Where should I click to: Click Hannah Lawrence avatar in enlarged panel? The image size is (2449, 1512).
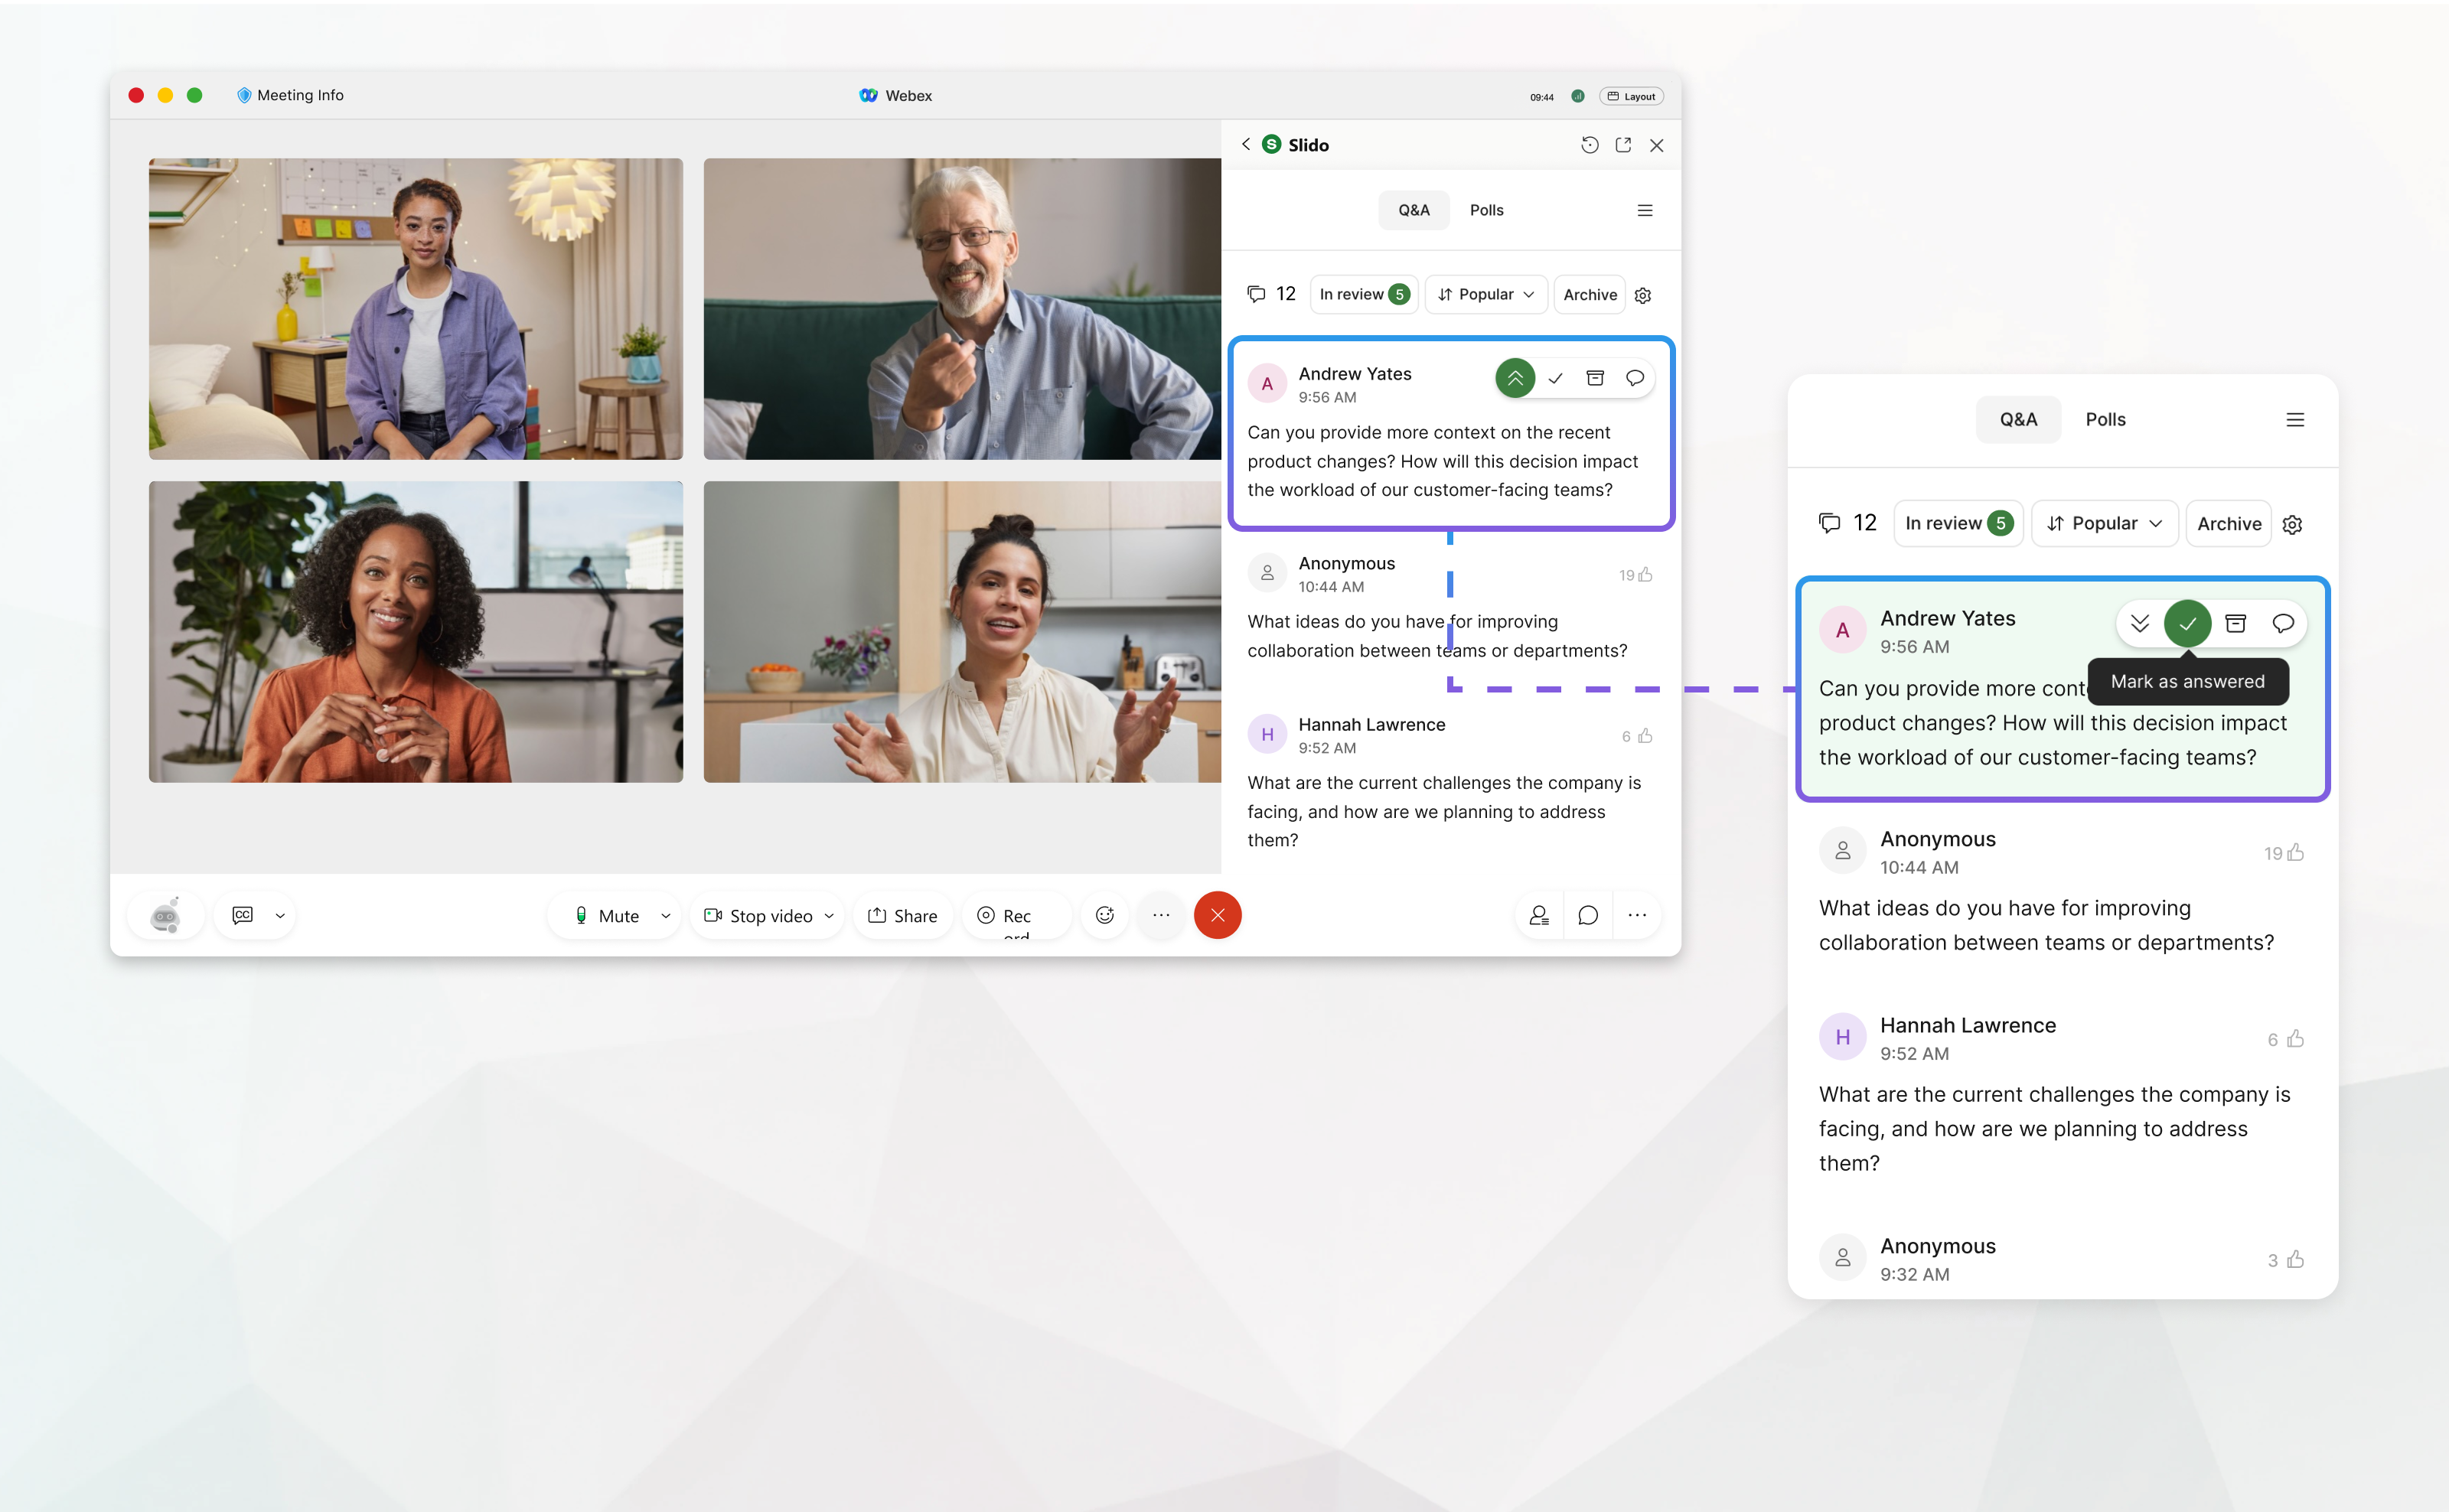tap(1842, 1037)
